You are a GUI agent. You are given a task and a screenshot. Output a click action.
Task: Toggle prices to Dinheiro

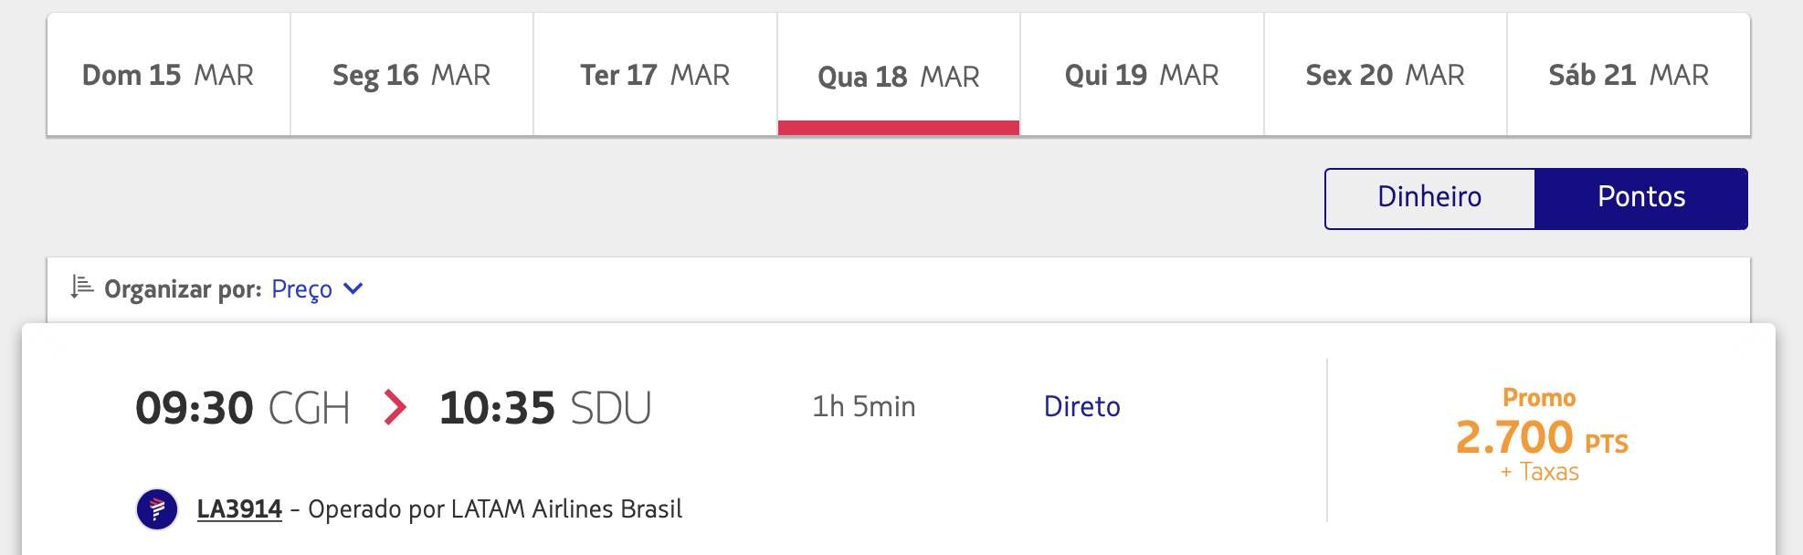(x=1430, y=198)
